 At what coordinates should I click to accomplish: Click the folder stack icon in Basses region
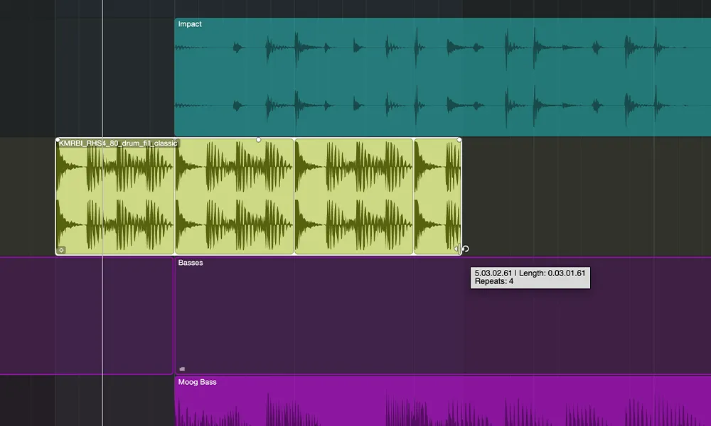[x=182, y=369]
